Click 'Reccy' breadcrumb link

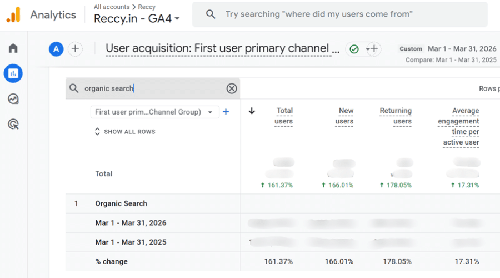point(147,7)
